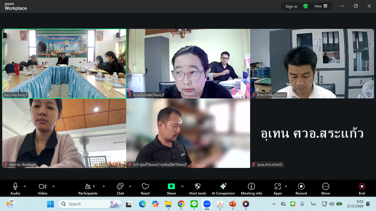
Task: Start recording with the Record button
Action: click(x=301, y=187)
